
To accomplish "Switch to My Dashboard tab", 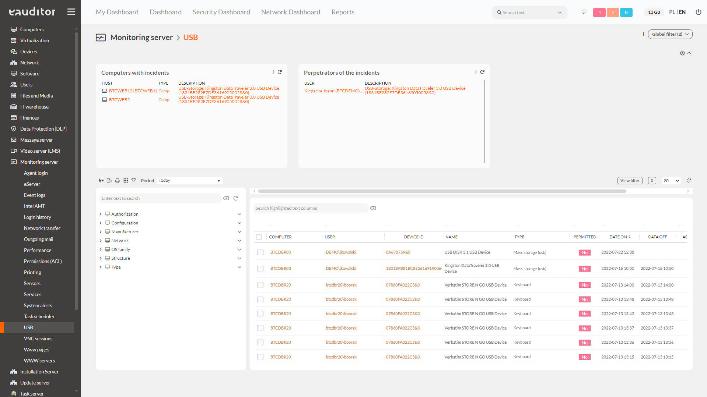I will tap(117, 12).
